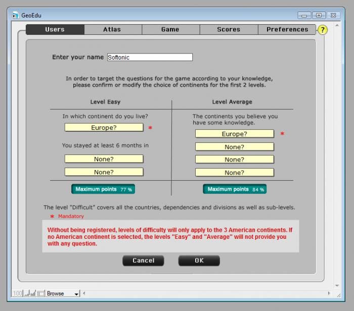
Task: Click the horizontal scrollbar left arrow
Action: (x=84, y=293)
